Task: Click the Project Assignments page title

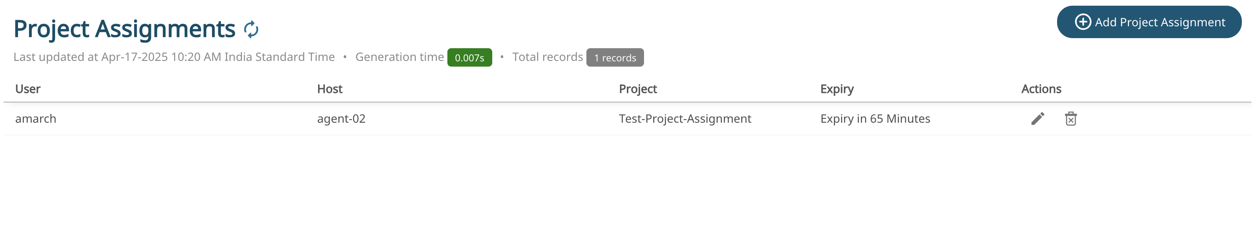Action: point(124,29)
